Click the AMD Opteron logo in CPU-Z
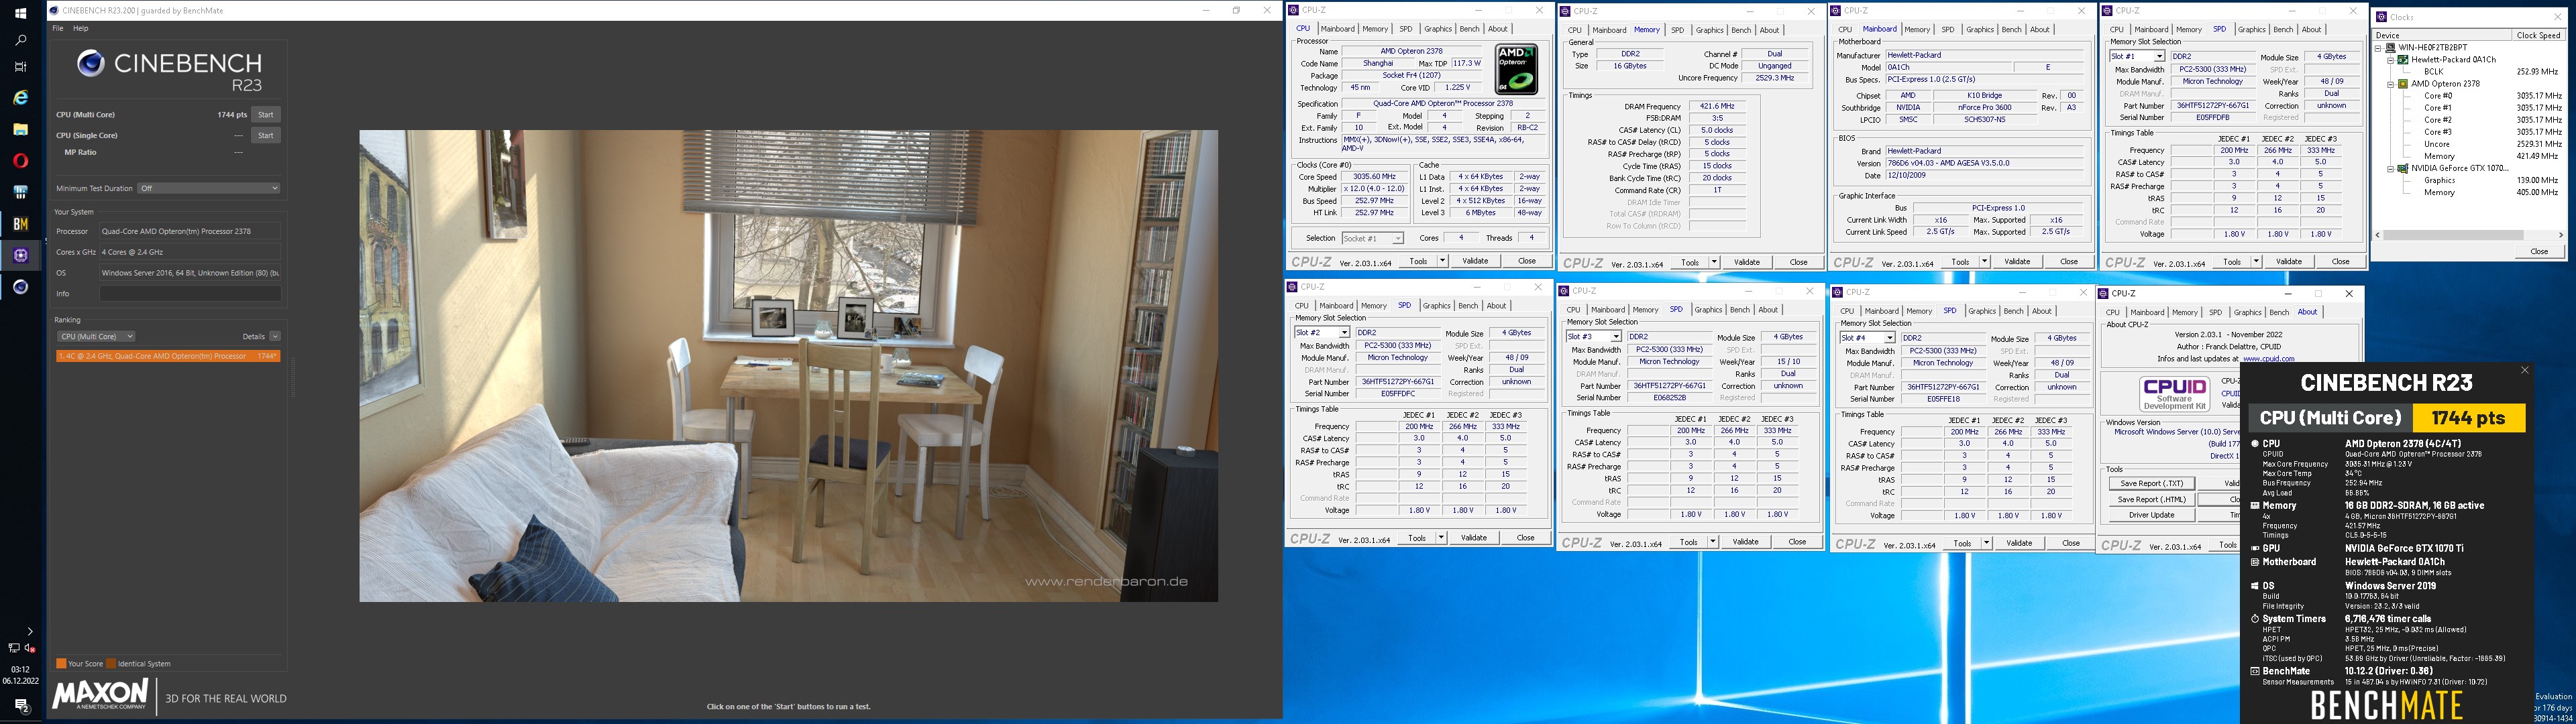 (x=1516, y=69)
